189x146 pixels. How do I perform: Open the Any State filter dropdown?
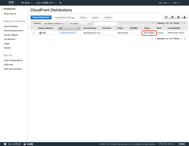point(80,23)
